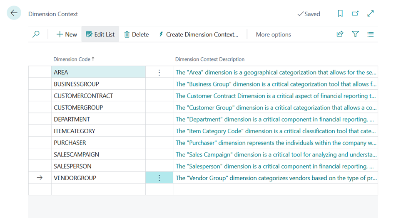Click the empty new row code cell
This screenshot has width=406, height=218.
click(98, 189)
